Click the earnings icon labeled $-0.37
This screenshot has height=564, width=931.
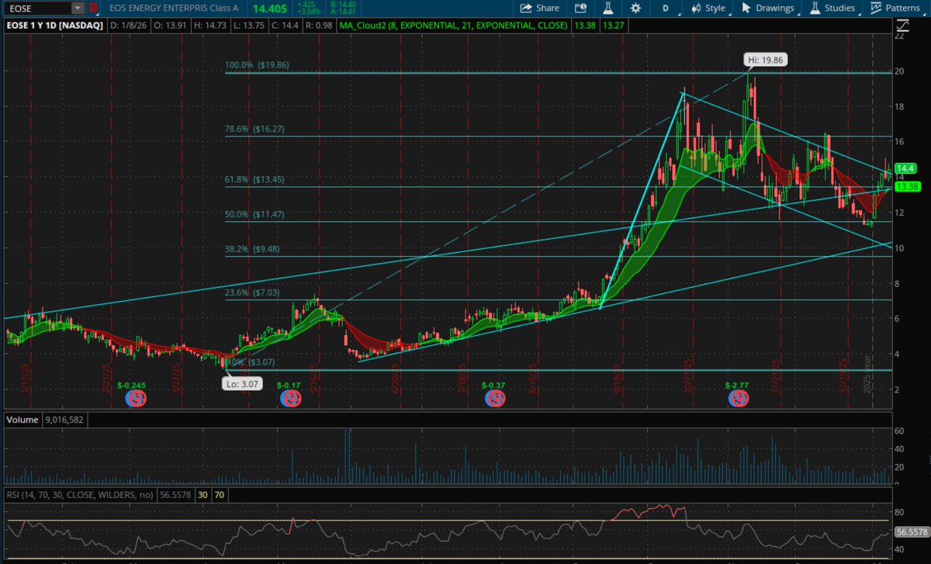coord(494,399)
